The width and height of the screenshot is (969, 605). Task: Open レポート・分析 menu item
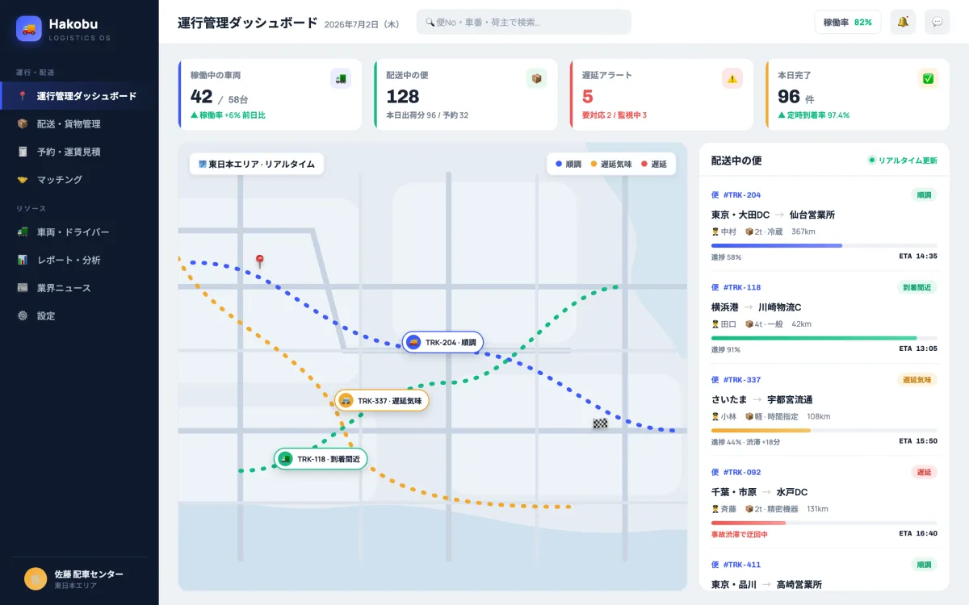(x=79, y=260)
